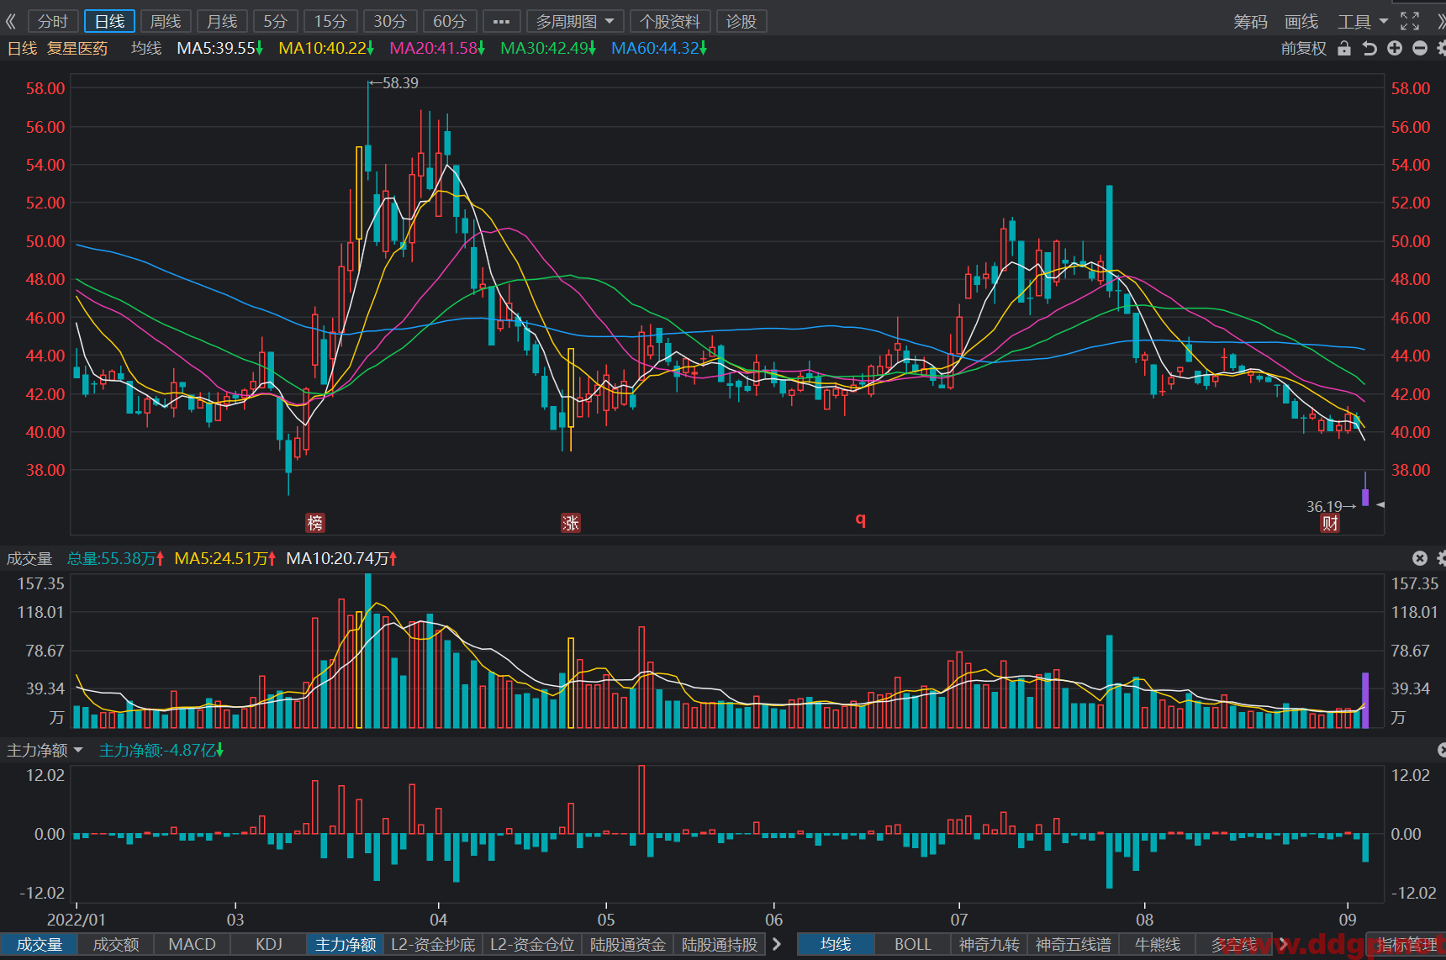Enter fullscreen with the expand arrows icon
Image resolution: width=1446 pixels, height=960 pixels.
[x=1410, y=21]
